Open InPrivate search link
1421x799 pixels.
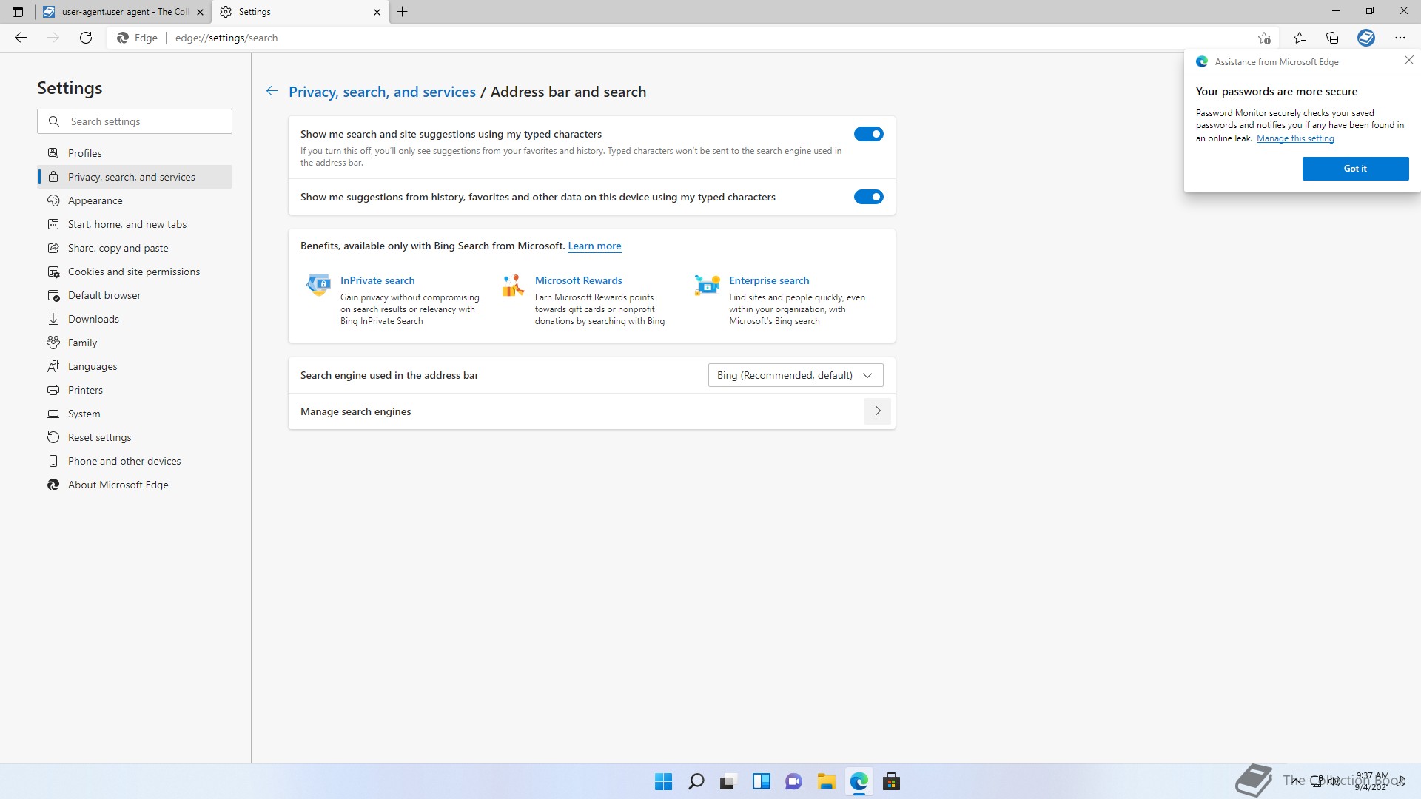point(377,280)
